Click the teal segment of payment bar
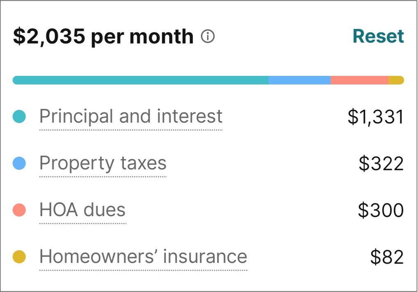The height and width of the screenshot is (292, 418). tap(140, 80)
